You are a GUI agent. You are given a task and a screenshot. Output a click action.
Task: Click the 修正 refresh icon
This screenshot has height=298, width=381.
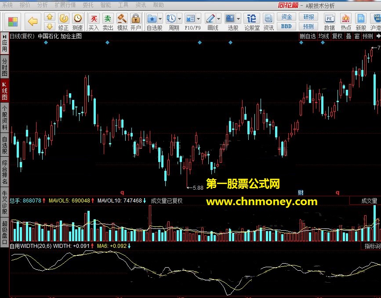(x=64, y=18)
